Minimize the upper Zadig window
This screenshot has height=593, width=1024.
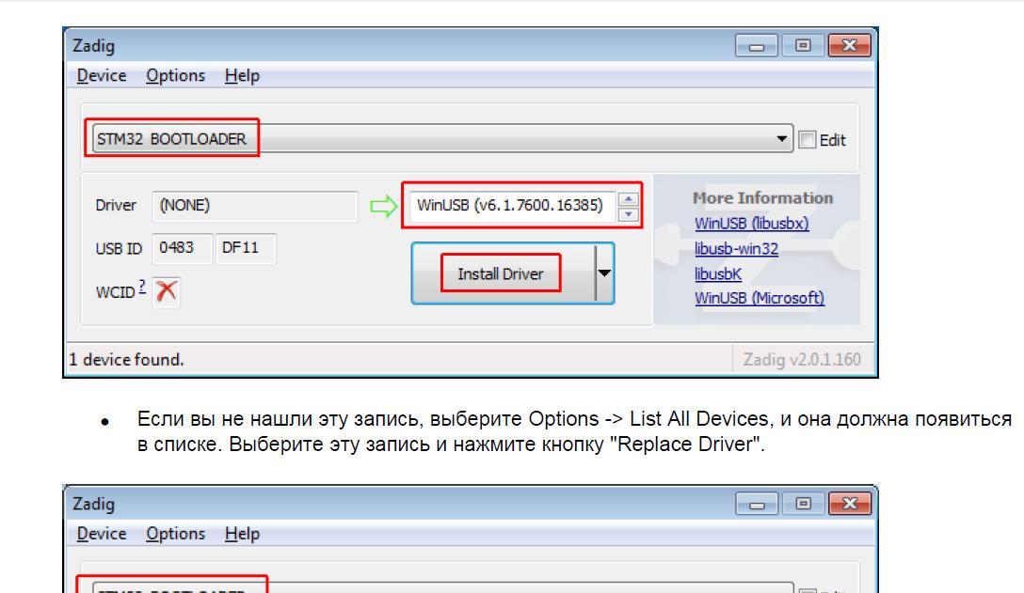(x=765, y=45)
